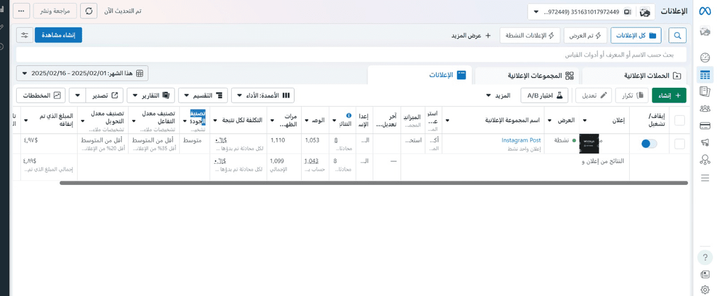Viewport: 717px width, 296px height.
Task: Check the Instagram Post ad row checkbox
Action: [x=679, y=144]
